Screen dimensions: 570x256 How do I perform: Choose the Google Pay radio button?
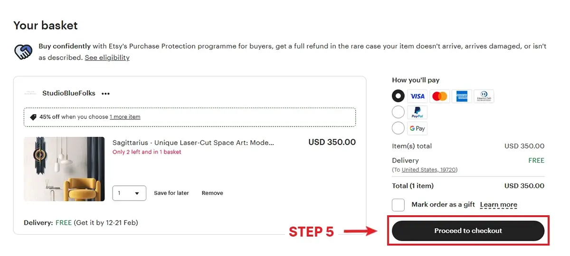click(x=398, y=128)
